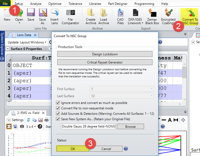Switch to the Analyze ribbon tab
This screenshot has width=200, height=156.
[36, 4]
